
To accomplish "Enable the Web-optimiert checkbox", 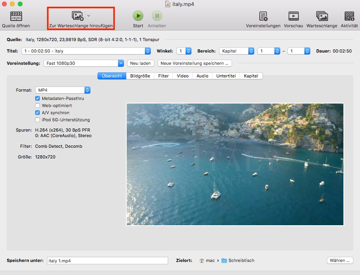I will click(37, 105).
